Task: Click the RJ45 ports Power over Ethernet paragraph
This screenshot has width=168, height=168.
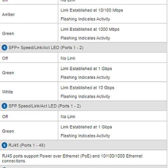Action: tap(72, 158)
